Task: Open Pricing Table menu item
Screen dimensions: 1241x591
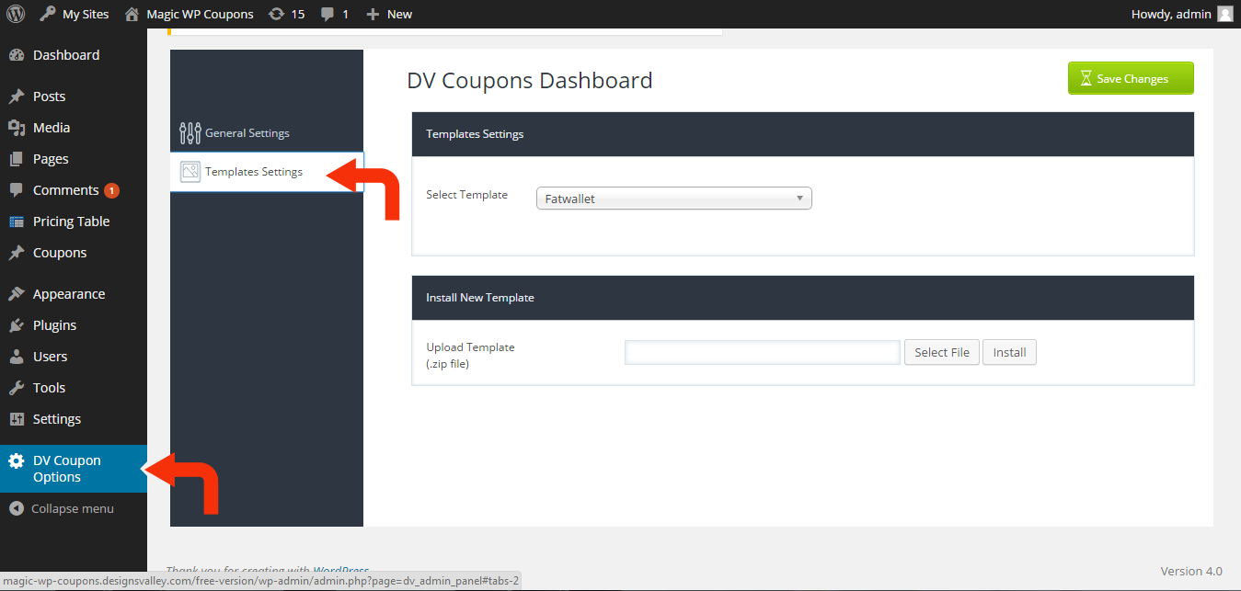Action: click(x=74, y=222)
